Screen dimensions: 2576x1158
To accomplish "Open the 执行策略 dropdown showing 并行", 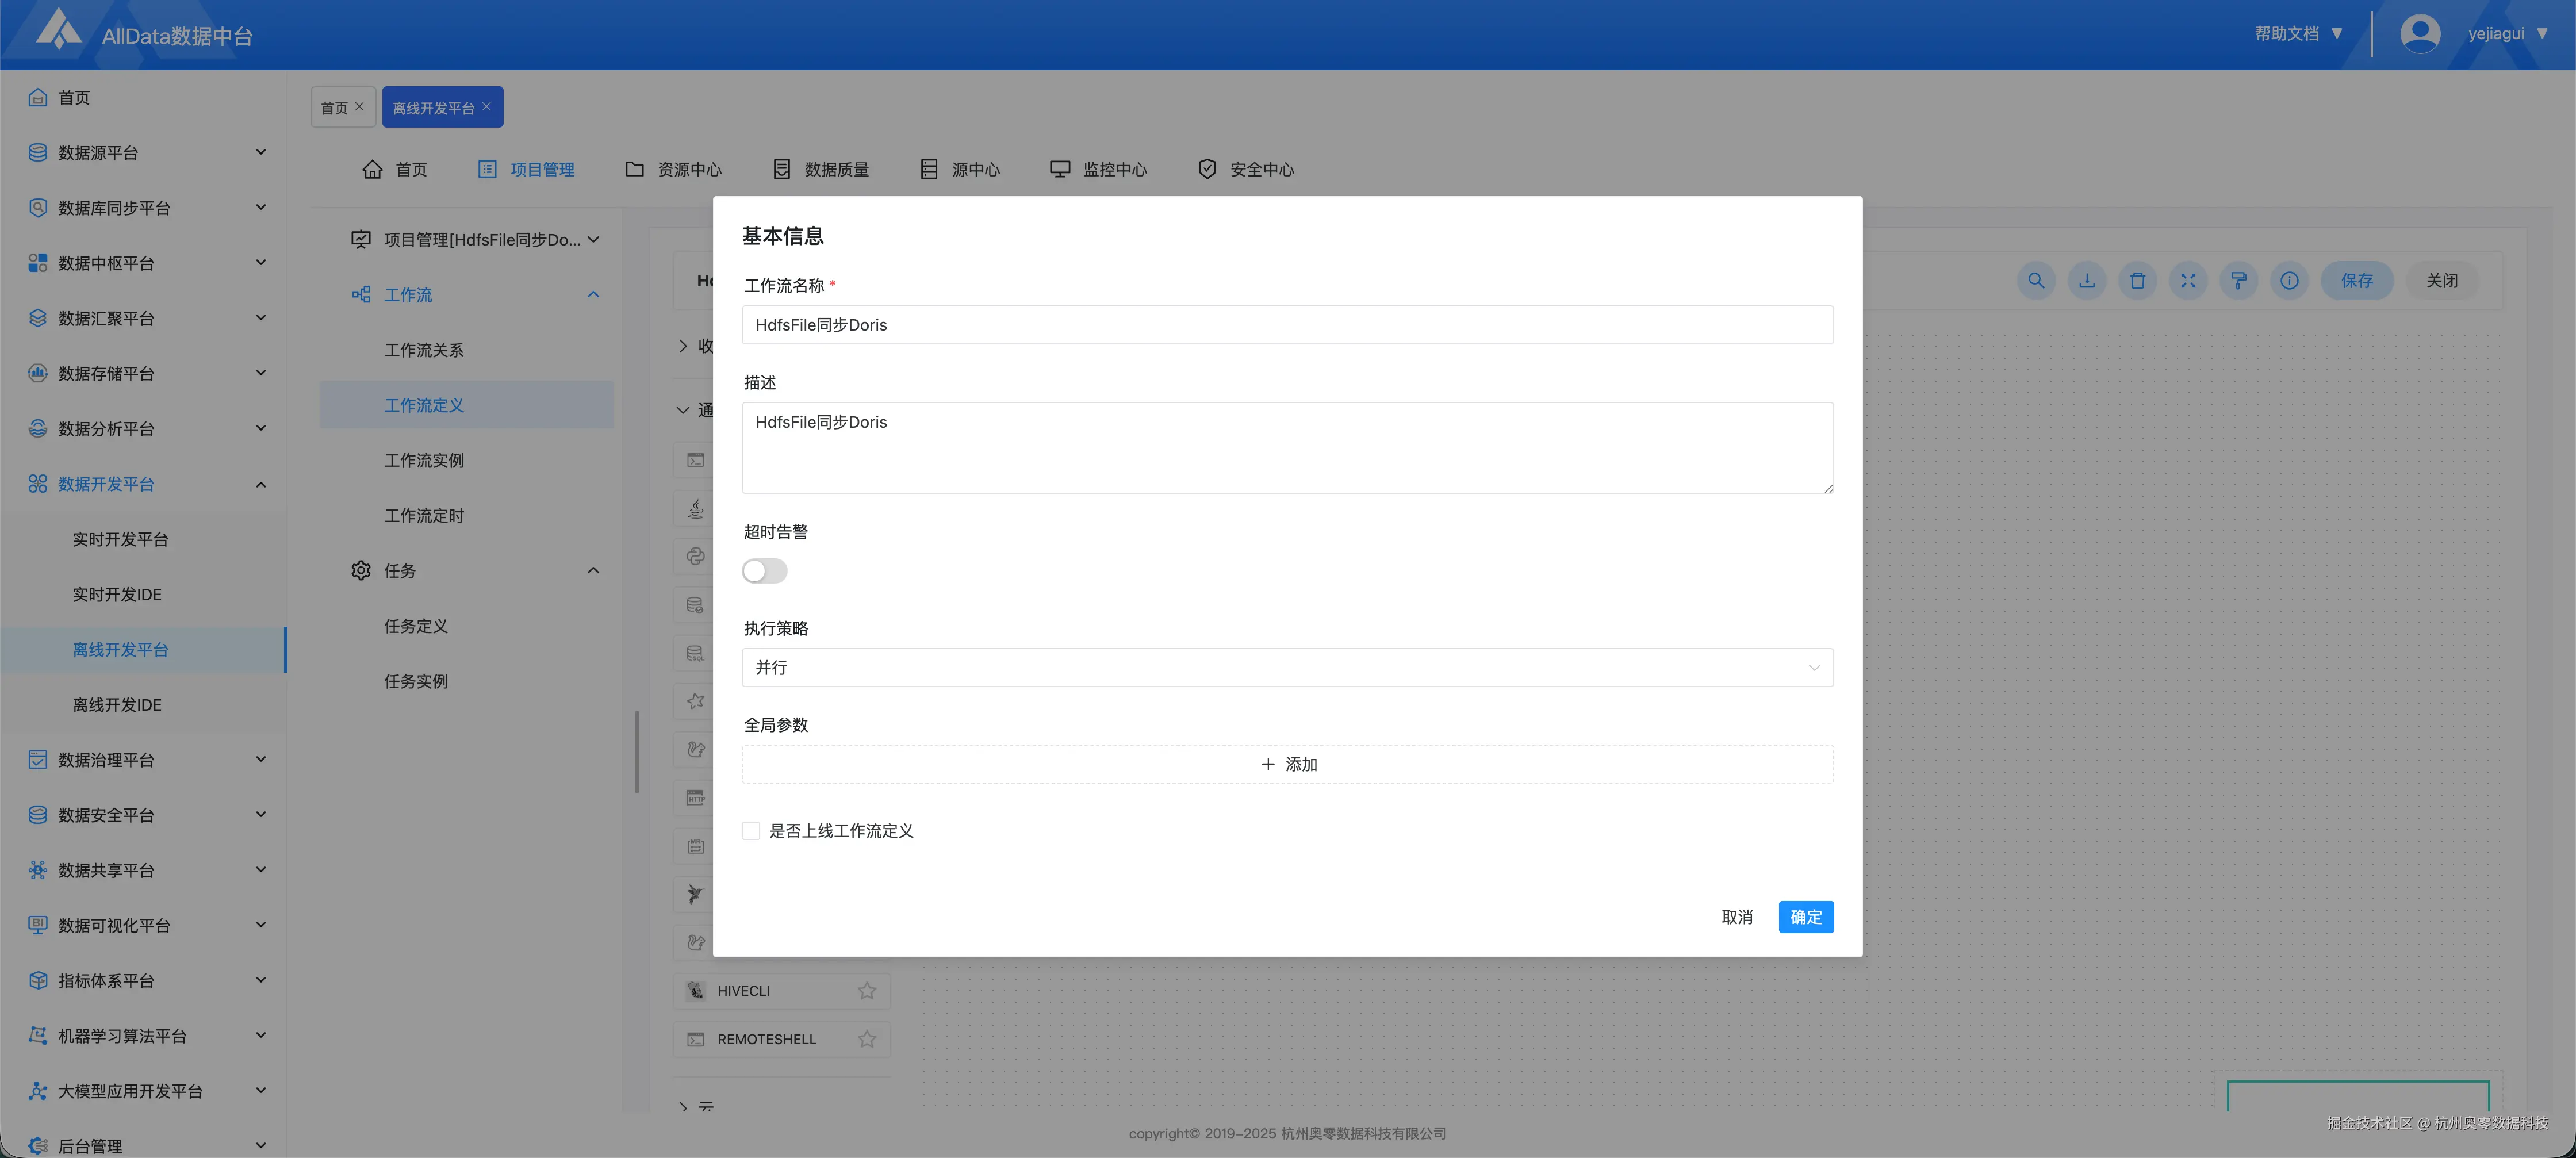I will point(1287,668).
